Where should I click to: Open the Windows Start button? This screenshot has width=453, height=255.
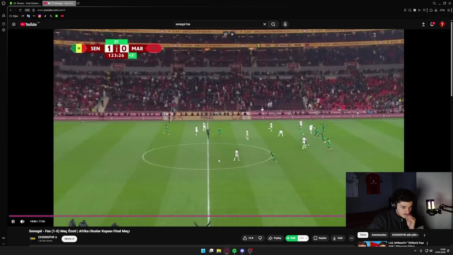[x=203, y=251]
